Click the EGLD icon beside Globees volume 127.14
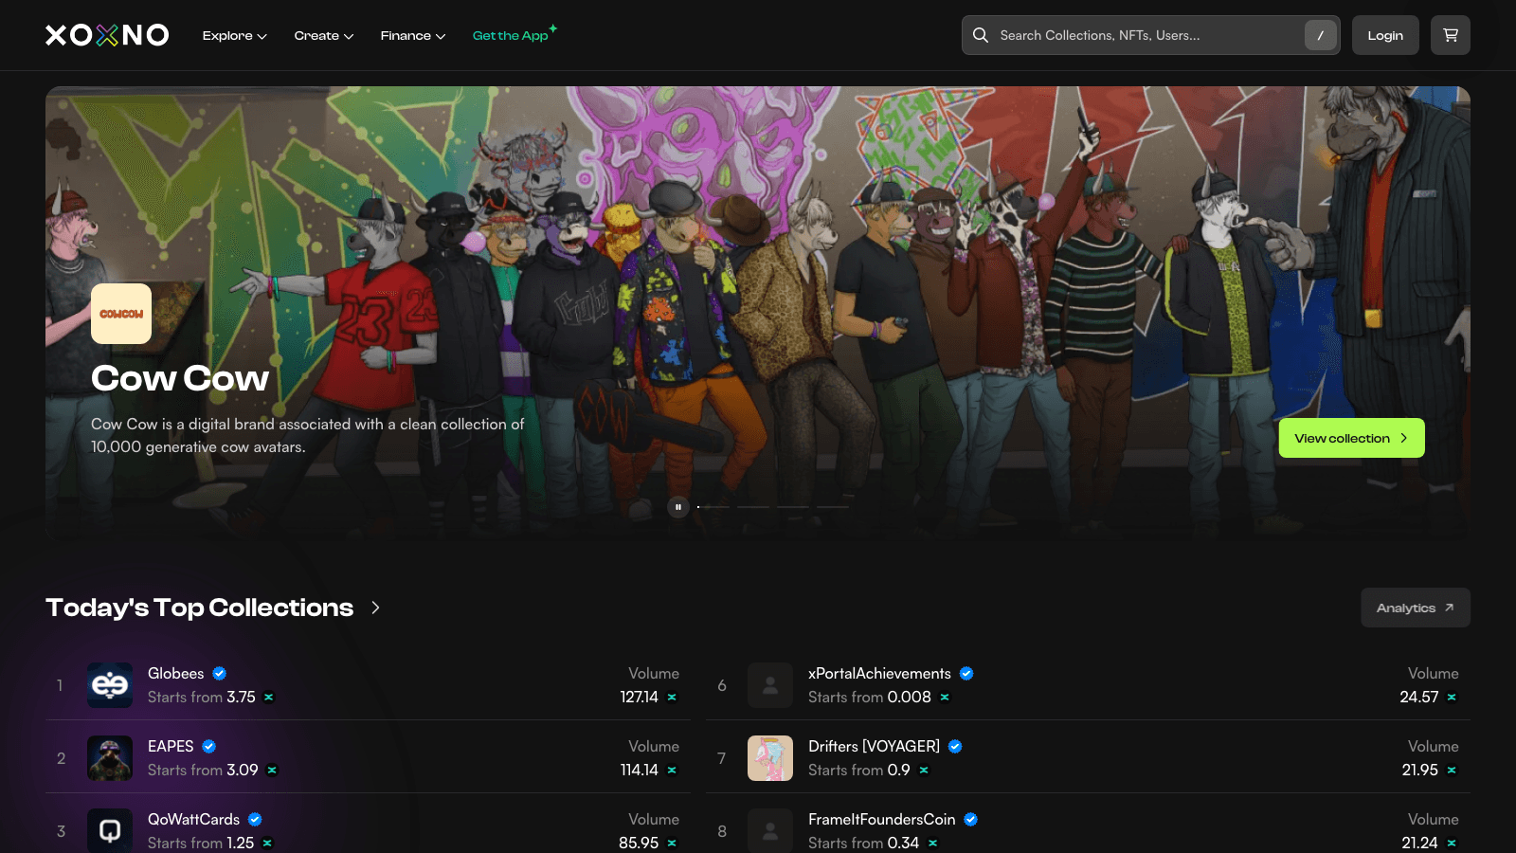This screenshot has width=1516, height=853. click(x=672, y=697)
